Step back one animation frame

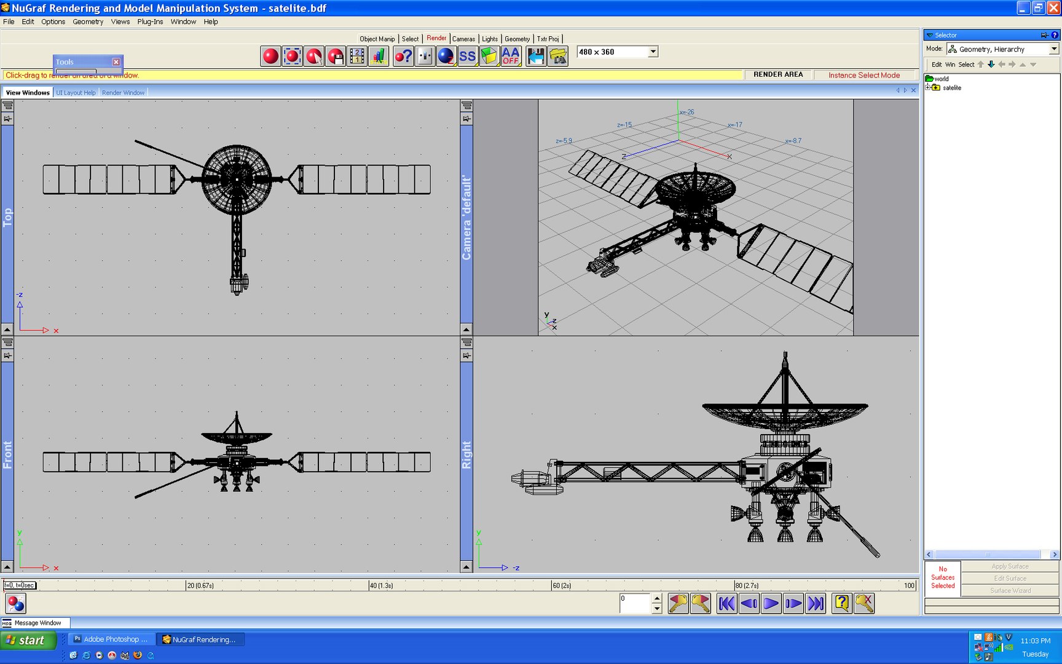click(749, 604)
